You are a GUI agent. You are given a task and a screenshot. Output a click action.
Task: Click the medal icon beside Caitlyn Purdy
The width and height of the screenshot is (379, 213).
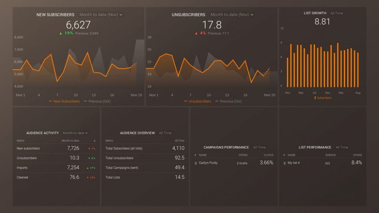pyautogui.click(x=196, y=163)
